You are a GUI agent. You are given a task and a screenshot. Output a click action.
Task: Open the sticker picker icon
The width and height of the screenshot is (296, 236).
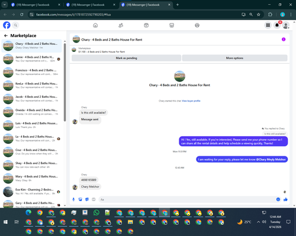87,199
